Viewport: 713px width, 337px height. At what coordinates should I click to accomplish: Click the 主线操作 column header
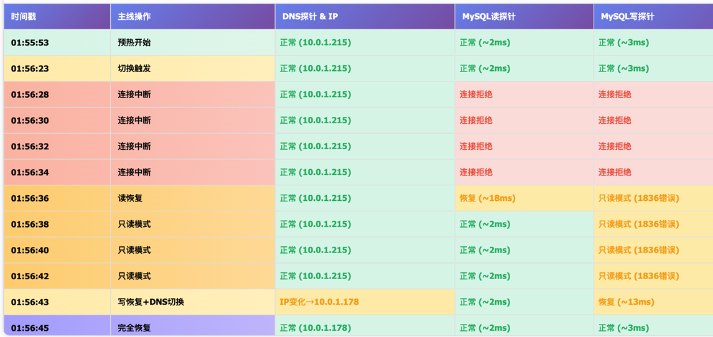tap(134, 17)
